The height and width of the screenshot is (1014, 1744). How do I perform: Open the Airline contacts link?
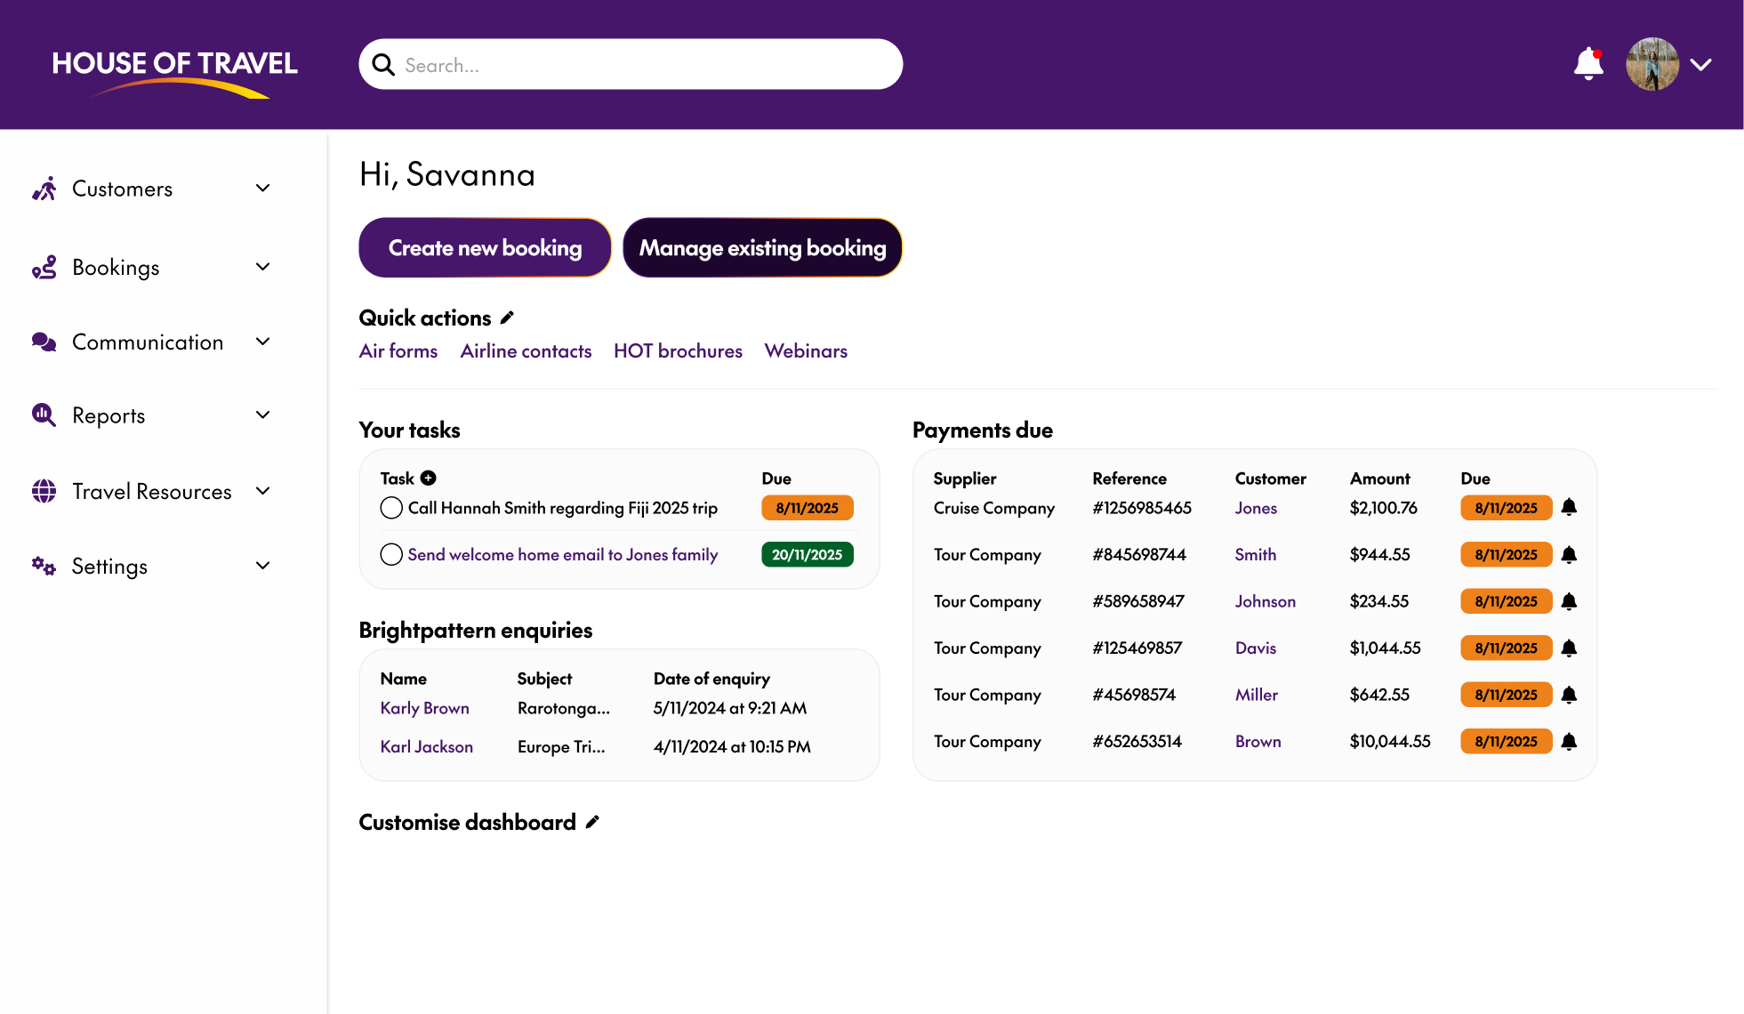(x=526, y=350)
